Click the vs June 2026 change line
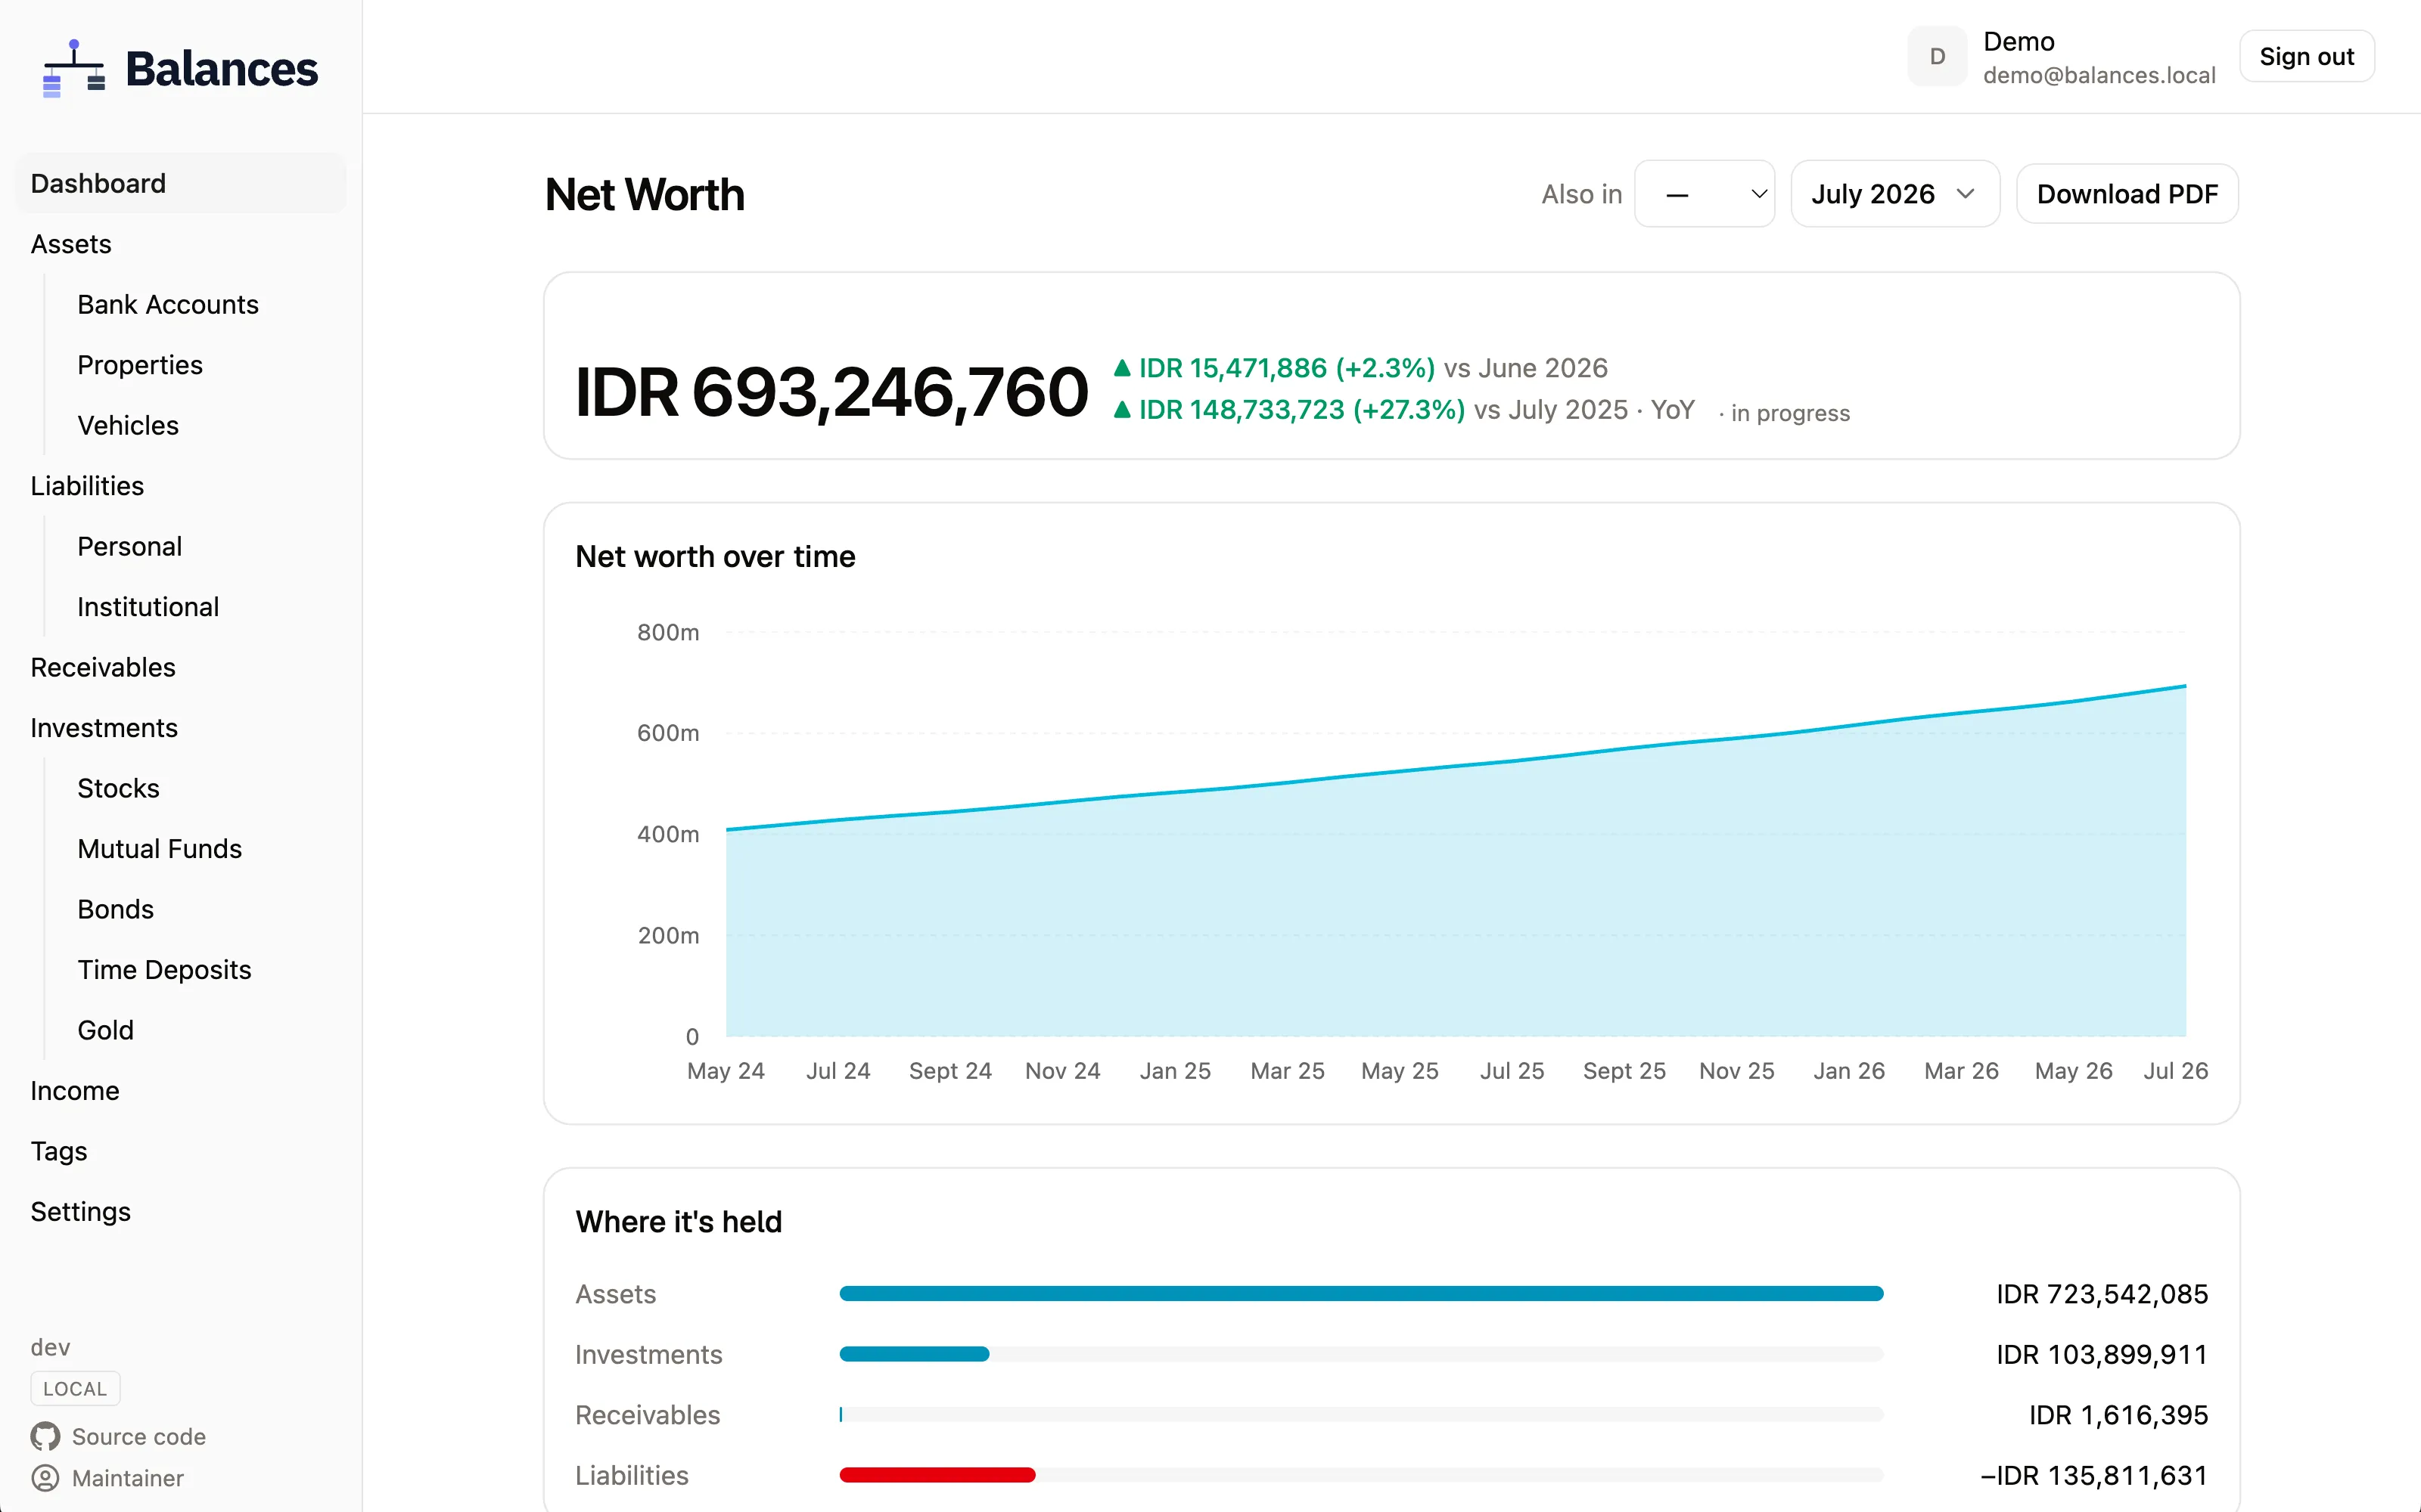The width and height of the screenshot is (2421, 1512). pyautogui.click(x=1360, y=368)
